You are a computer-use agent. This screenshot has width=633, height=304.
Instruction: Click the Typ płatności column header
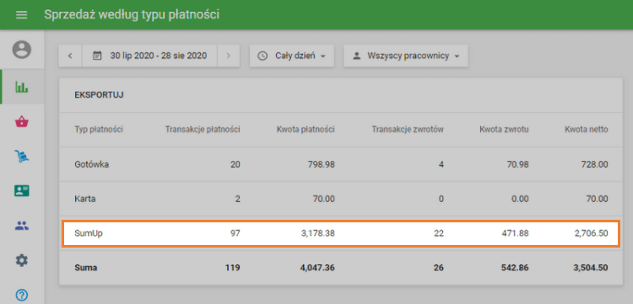(x=99, y=130)
